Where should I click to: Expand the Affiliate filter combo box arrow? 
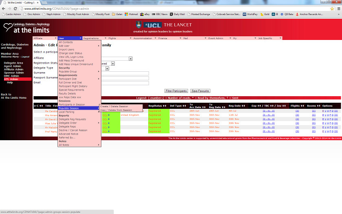coord(130,59)
